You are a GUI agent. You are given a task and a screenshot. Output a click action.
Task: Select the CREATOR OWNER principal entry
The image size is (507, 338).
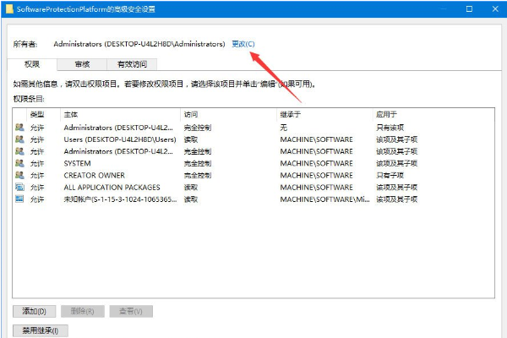click(x=95, y=175)
